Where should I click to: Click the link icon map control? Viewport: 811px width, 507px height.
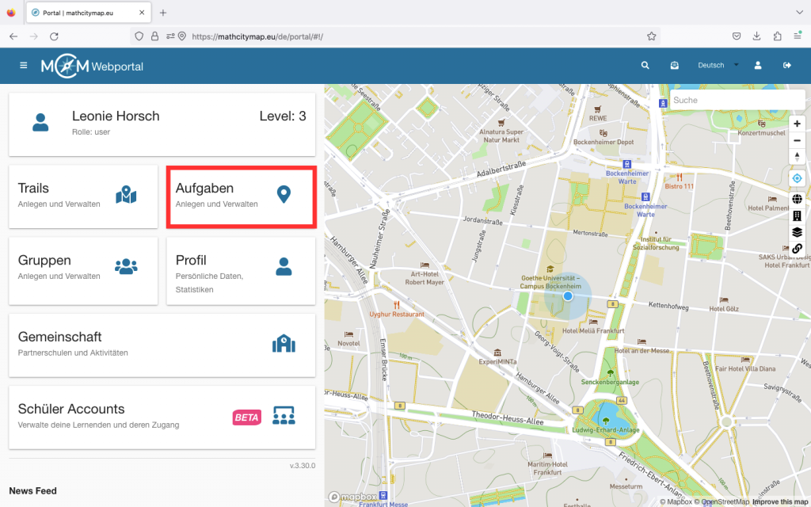(797, 249)
